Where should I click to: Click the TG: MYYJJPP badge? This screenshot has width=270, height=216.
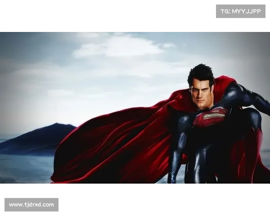(241, 11)
